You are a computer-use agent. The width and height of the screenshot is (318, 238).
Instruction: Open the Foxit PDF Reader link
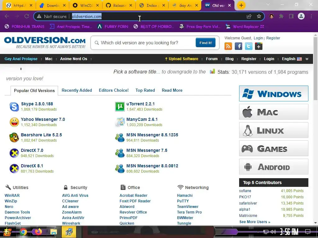coord(135,201)
